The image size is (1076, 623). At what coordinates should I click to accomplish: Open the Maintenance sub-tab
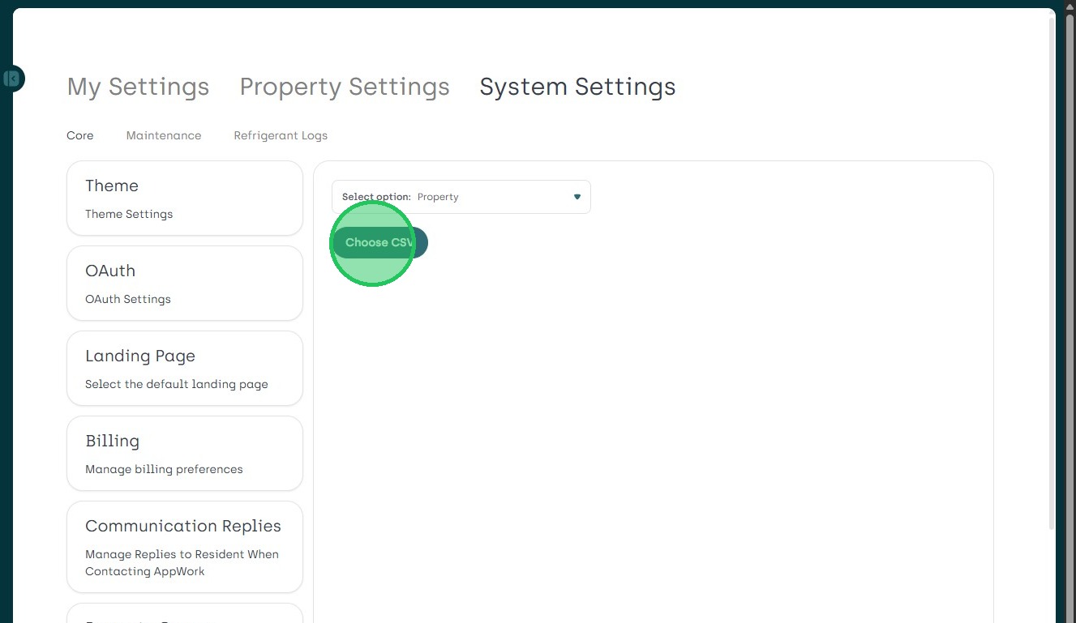pyautogui.click(x=164, y=135)
